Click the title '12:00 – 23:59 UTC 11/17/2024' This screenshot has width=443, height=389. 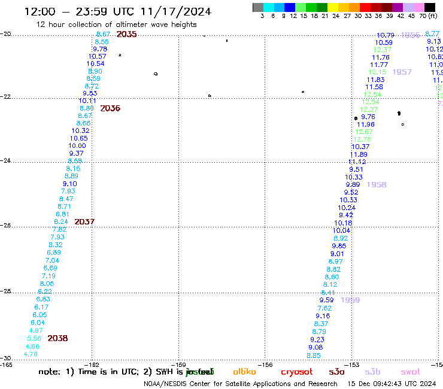point(118,12)
